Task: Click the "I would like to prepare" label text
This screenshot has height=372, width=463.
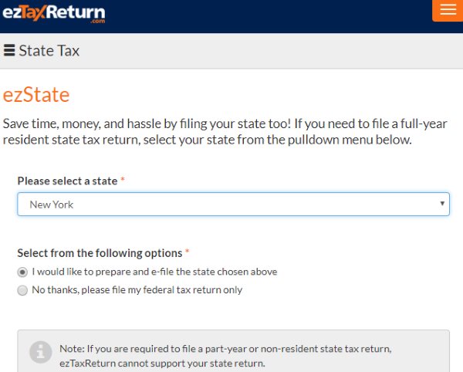Action: tap(154, 272)
